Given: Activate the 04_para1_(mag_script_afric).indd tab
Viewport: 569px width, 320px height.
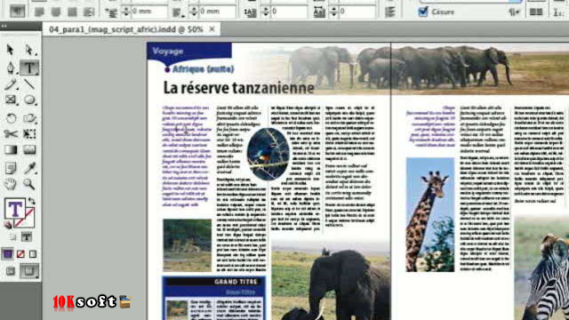Looking at the screenshot, I should pyautogui.click(x=126, y=29).
